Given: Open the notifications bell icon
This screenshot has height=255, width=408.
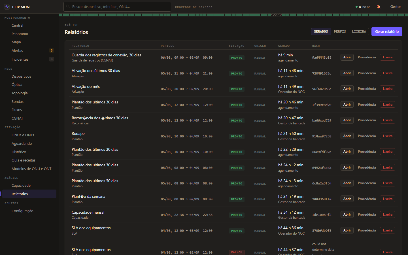Looking at the screenshot, I should [x=379, y=7].
